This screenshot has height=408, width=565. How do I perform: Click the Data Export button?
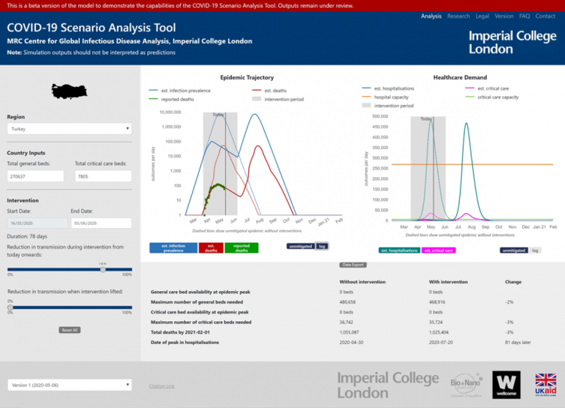352,265
